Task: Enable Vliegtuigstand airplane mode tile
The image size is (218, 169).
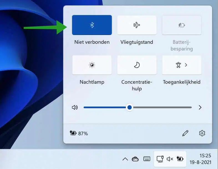Action: point(137,25)
